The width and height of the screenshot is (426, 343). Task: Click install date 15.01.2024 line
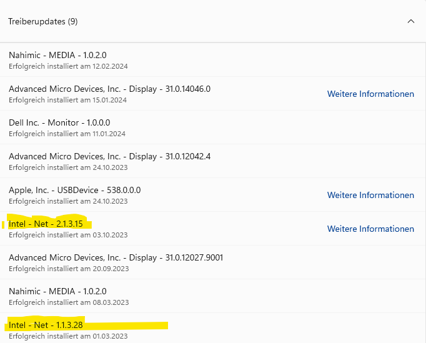point(67,100)
